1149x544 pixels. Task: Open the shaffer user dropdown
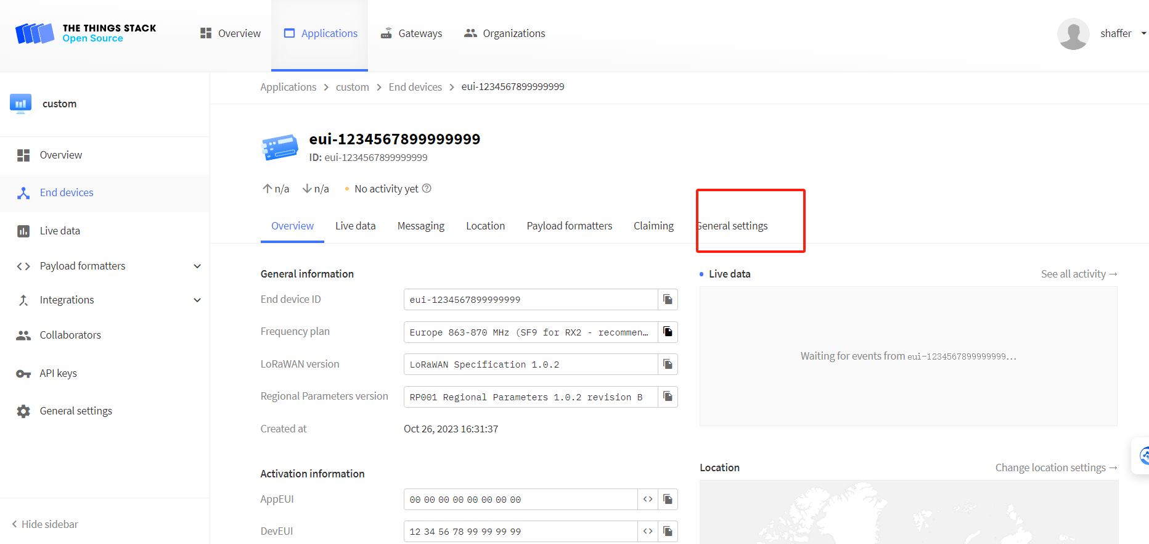pos(1143,33)
